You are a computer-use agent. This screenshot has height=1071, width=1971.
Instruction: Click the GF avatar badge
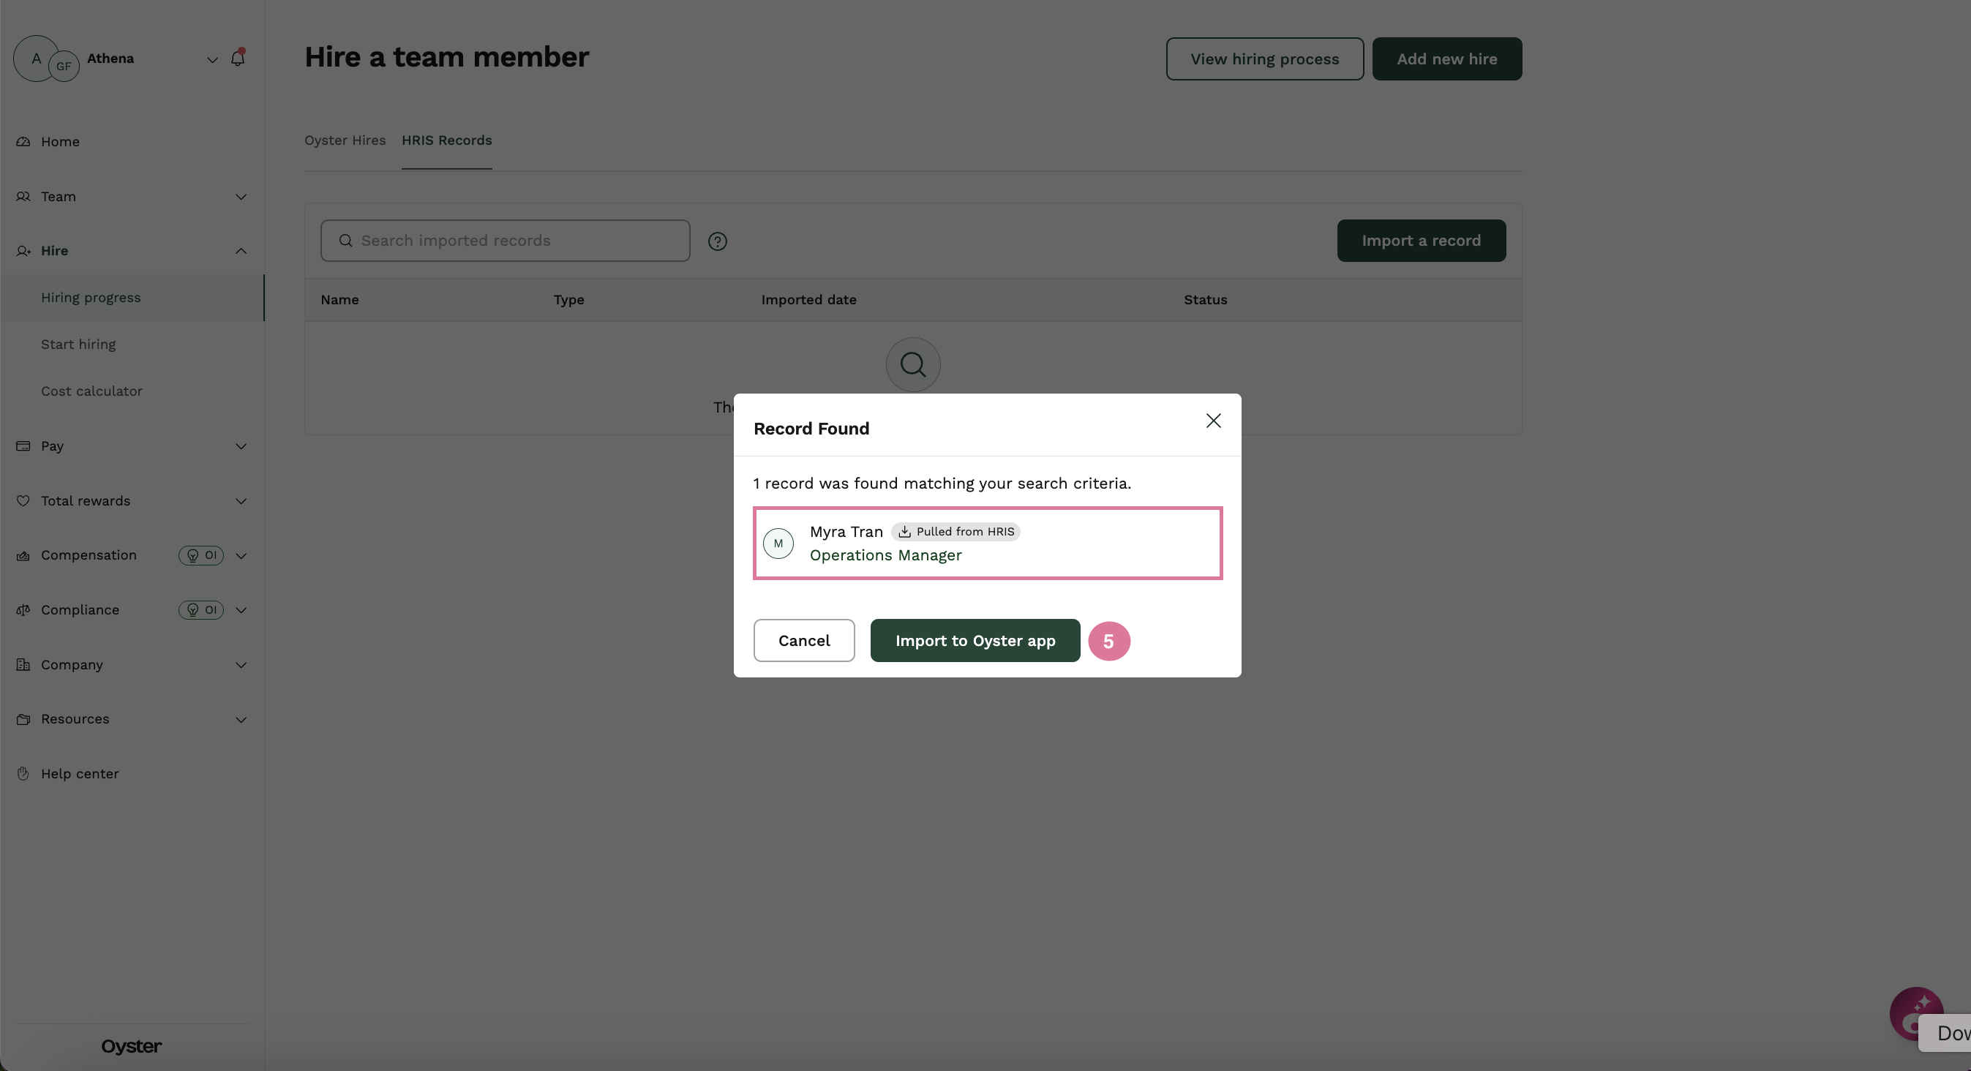pos(64,67)
